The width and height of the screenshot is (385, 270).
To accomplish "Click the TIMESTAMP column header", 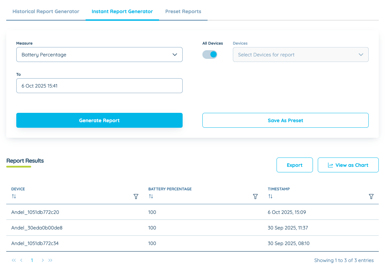I will click(x=279, y=189).
